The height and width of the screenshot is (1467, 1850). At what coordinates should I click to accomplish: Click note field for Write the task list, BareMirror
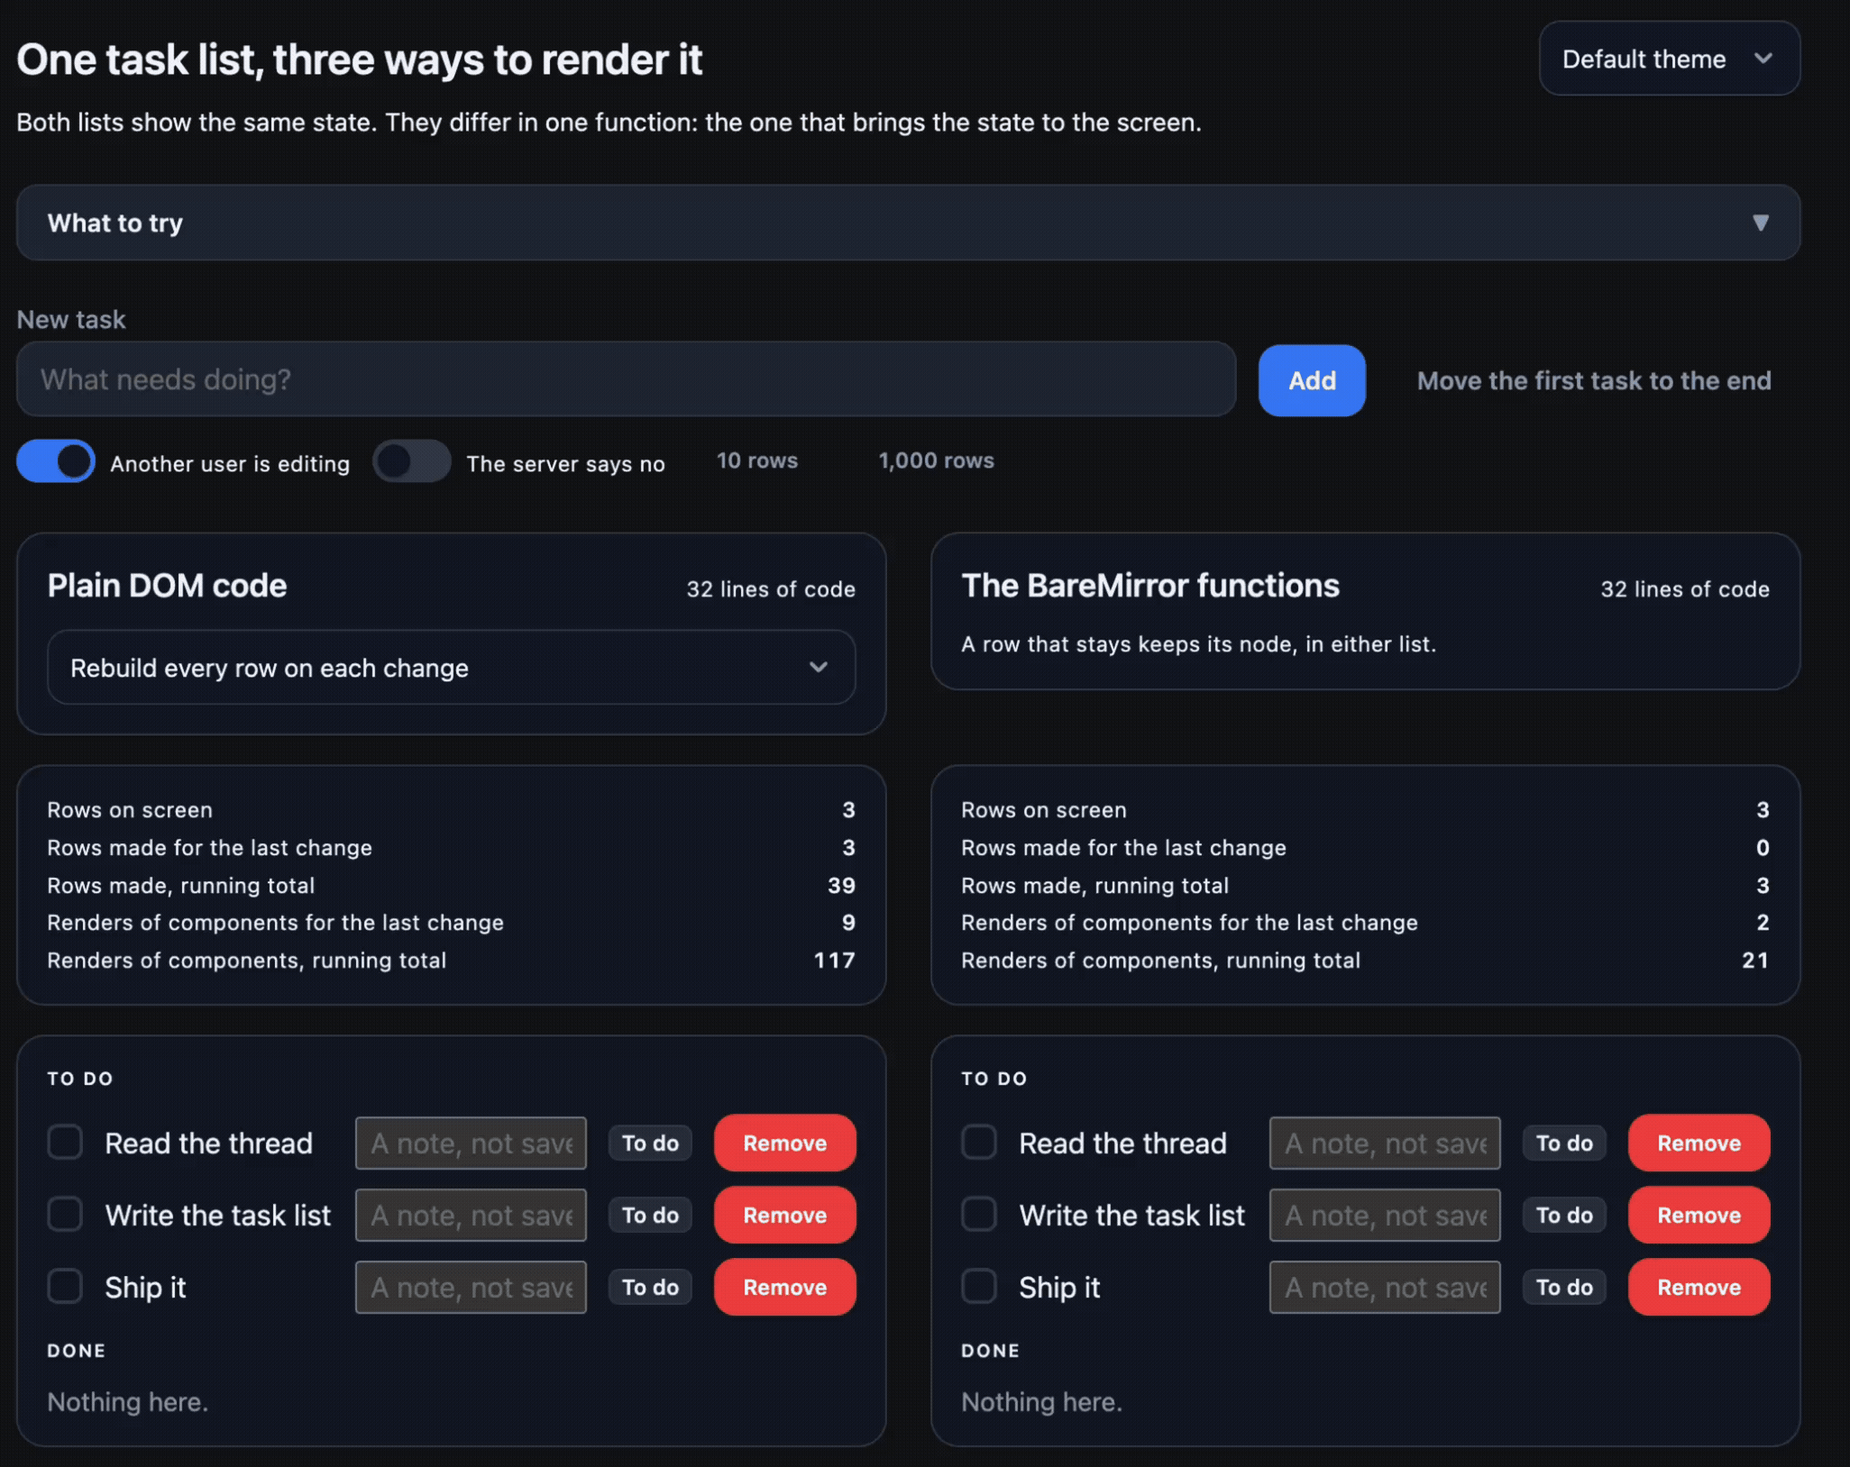pyautogui.click(x=1385, y=1215)
